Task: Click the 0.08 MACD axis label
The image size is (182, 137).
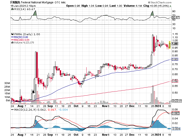Action: click(175, 110)
